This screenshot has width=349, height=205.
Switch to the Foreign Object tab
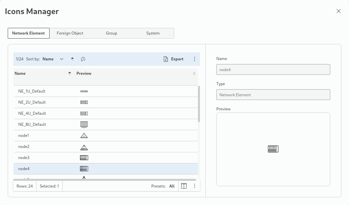click(70, 33)
